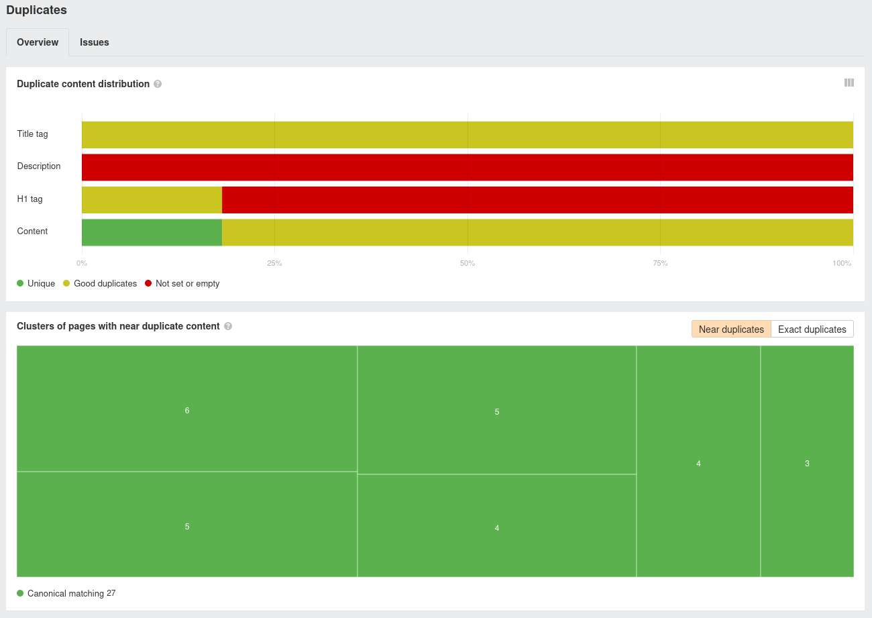Image resolution: width=872 pixels, height=618 pixels.
Task: Open the cluster labeled 3 in treemap
Action: click(x=807, y=462)
